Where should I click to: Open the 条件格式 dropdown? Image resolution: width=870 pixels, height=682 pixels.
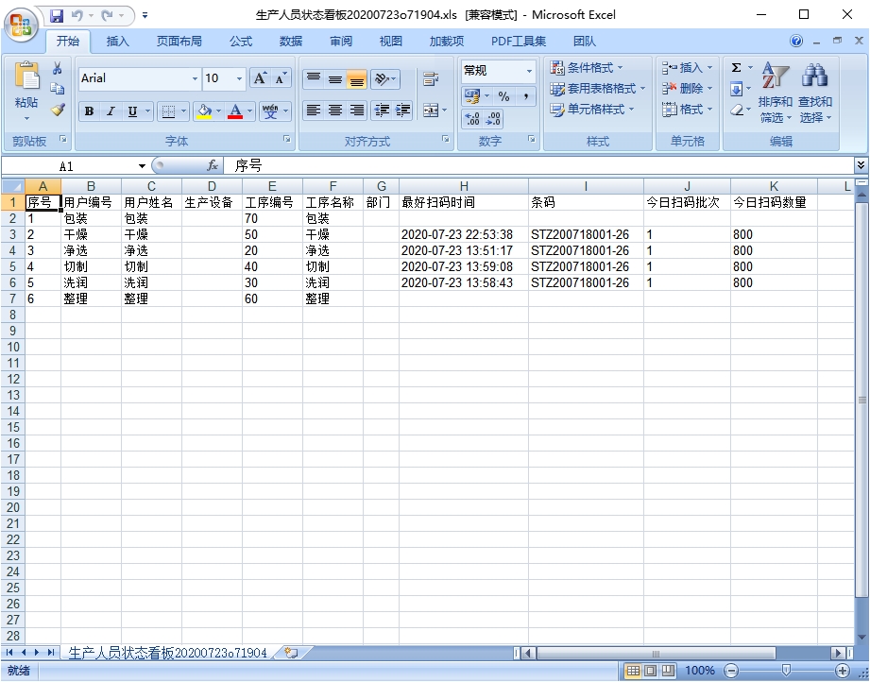588,68
